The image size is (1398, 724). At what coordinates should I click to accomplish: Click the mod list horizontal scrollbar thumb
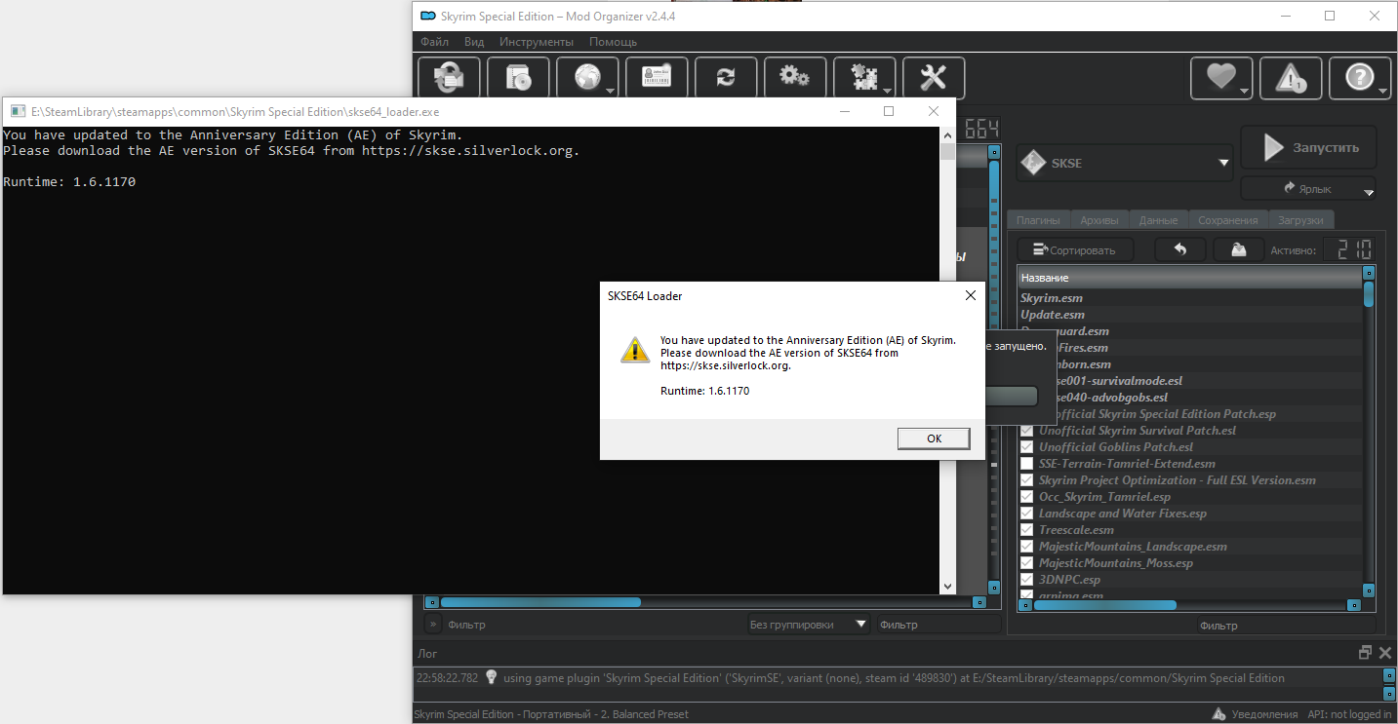540,602
